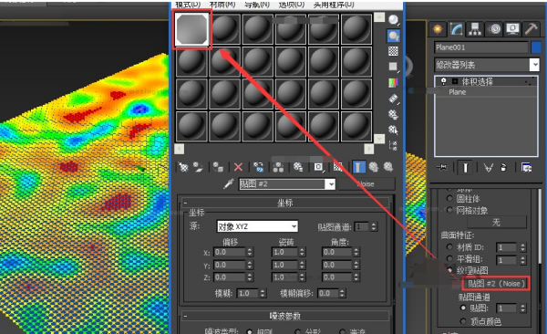Switch to the Utilities hammer tab
The image size is (547, 334).
coord(531,29)
